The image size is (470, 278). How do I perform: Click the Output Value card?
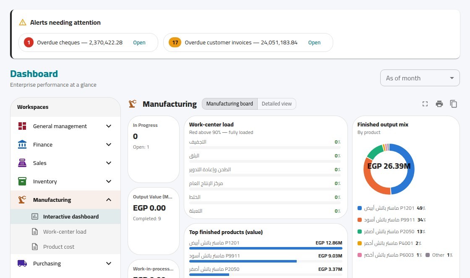click(154, 221)
